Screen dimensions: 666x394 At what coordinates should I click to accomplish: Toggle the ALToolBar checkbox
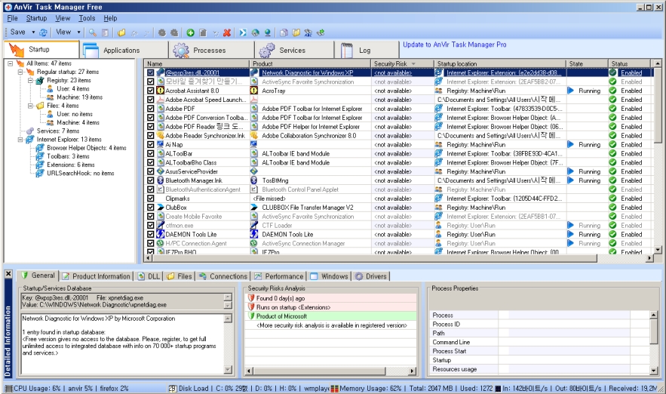coord(150,153)
